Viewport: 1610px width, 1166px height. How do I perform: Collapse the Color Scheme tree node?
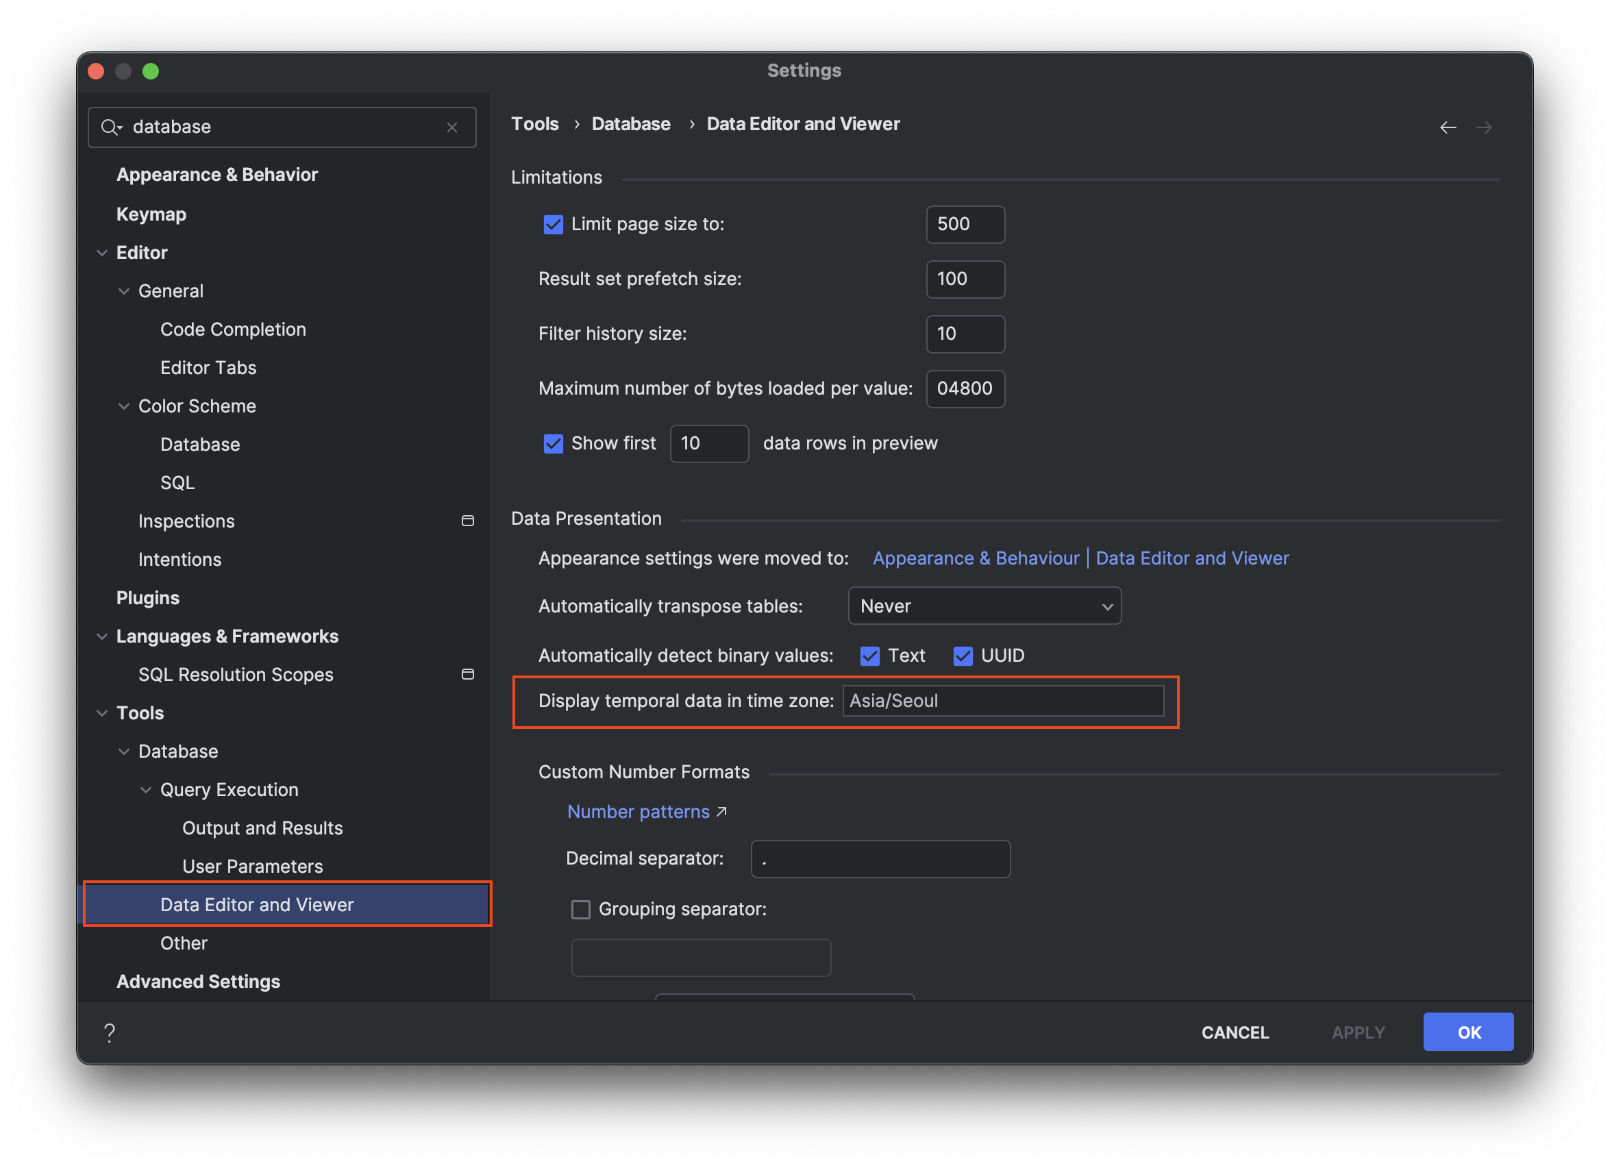pos(123,407)
